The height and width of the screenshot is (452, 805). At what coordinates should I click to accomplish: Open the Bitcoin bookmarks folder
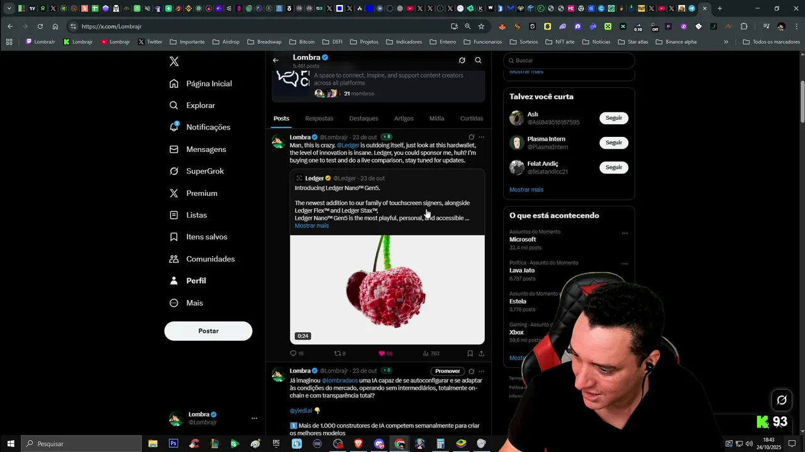302,42
